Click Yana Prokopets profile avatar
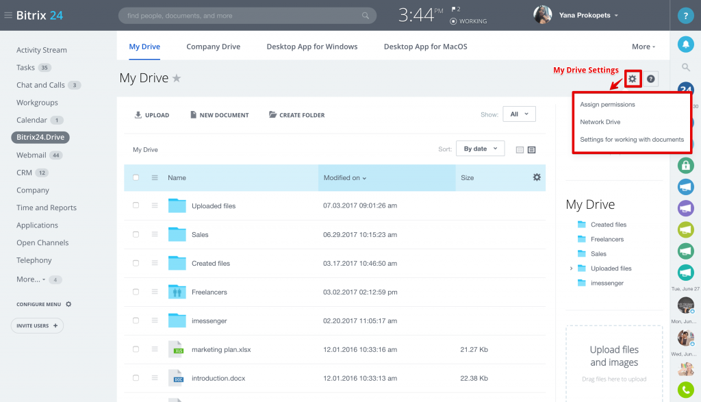This screenshot has width=701, height=402. pos(542,15)
